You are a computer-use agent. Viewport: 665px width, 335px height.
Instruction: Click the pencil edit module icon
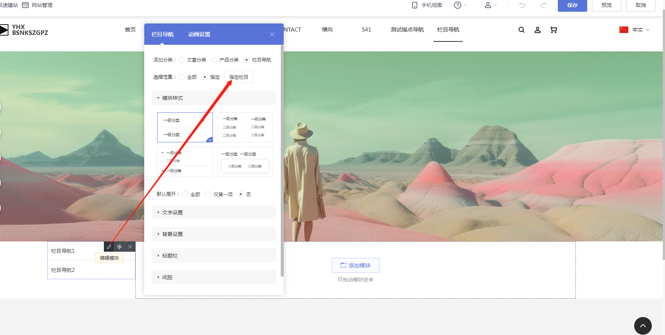(x=109, y=247)
